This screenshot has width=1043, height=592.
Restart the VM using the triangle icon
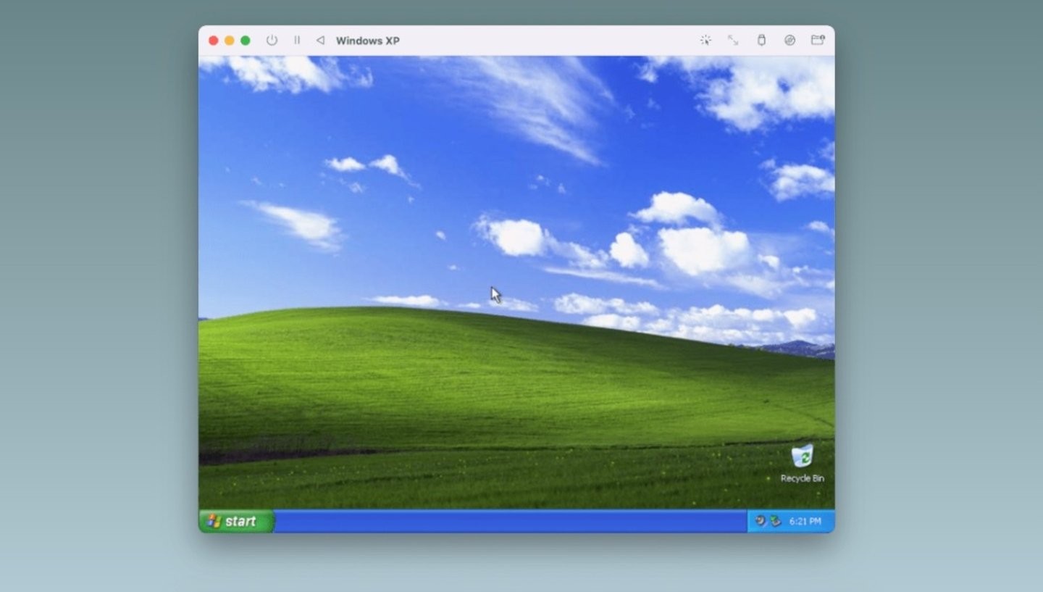point(320,41)
